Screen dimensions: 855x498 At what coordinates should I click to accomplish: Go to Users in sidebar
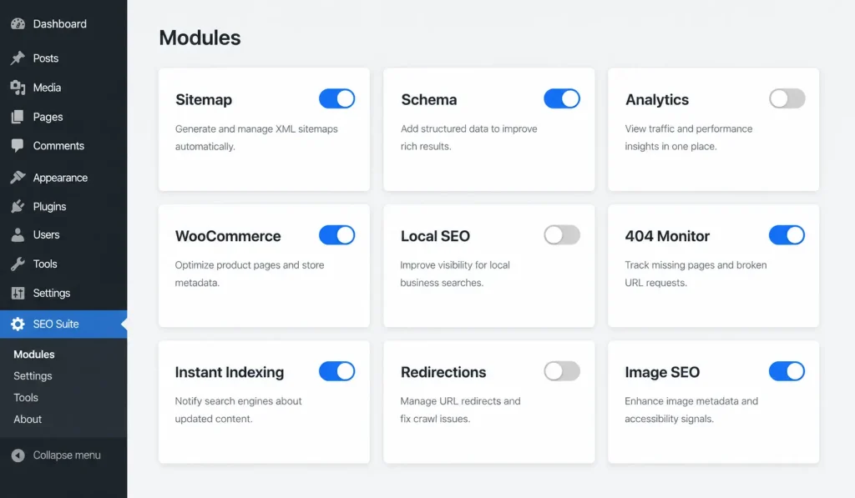click(47, 235)
